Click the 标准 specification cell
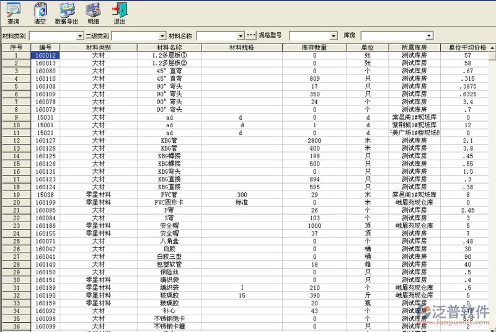Screen dimensions: 496x332 click(242, 202)
